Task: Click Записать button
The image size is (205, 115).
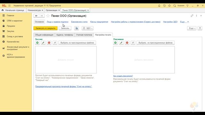Action: pyautogui.click(x=65, y=28)
